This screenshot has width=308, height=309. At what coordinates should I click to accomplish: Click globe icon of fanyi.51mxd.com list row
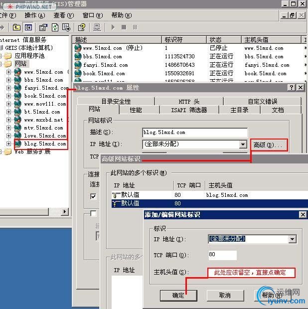pos(78,65)
